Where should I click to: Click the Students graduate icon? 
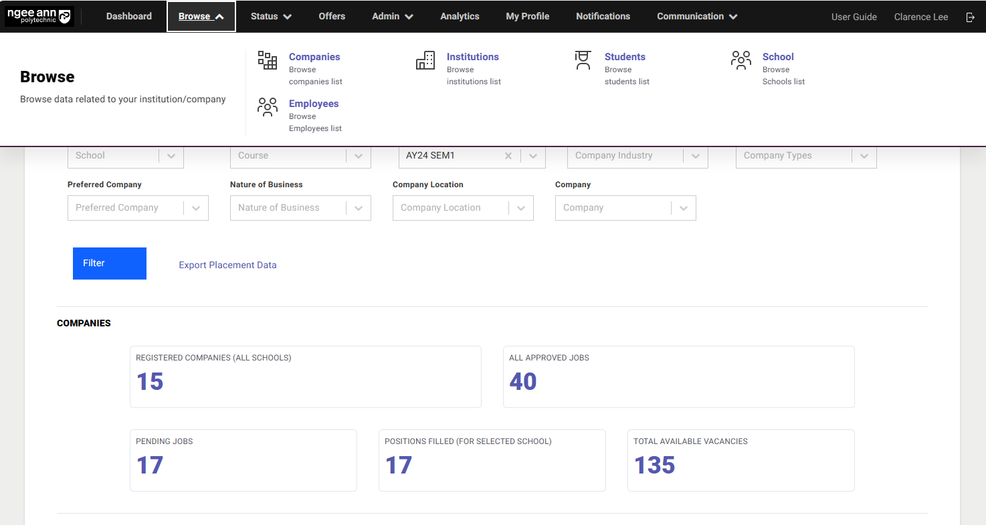tap(583, 60)
